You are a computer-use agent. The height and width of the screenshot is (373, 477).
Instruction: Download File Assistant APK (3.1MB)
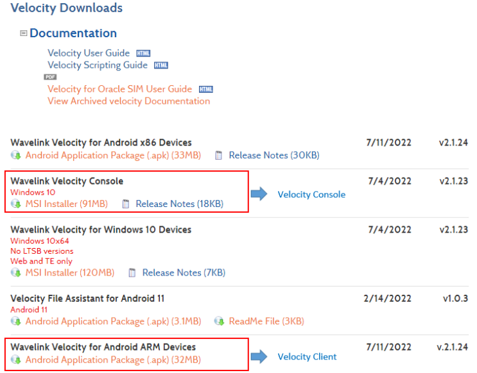coord(113,321)
